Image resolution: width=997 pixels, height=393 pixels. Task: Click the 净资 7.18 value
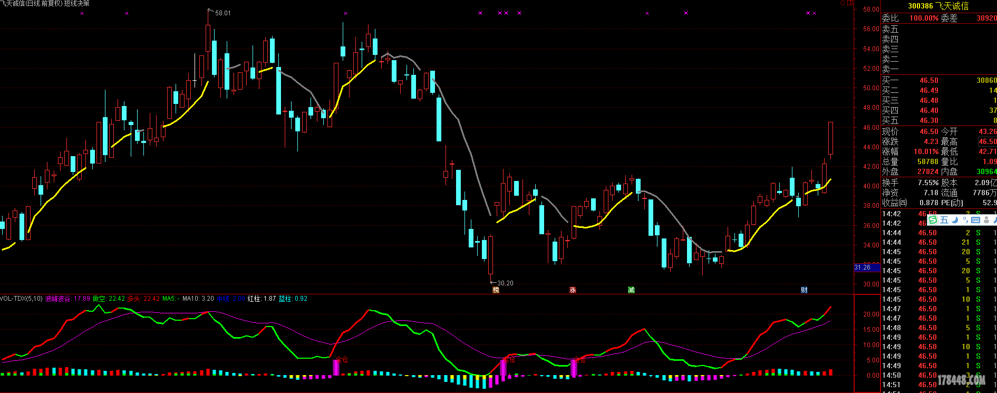click(931, 193)
